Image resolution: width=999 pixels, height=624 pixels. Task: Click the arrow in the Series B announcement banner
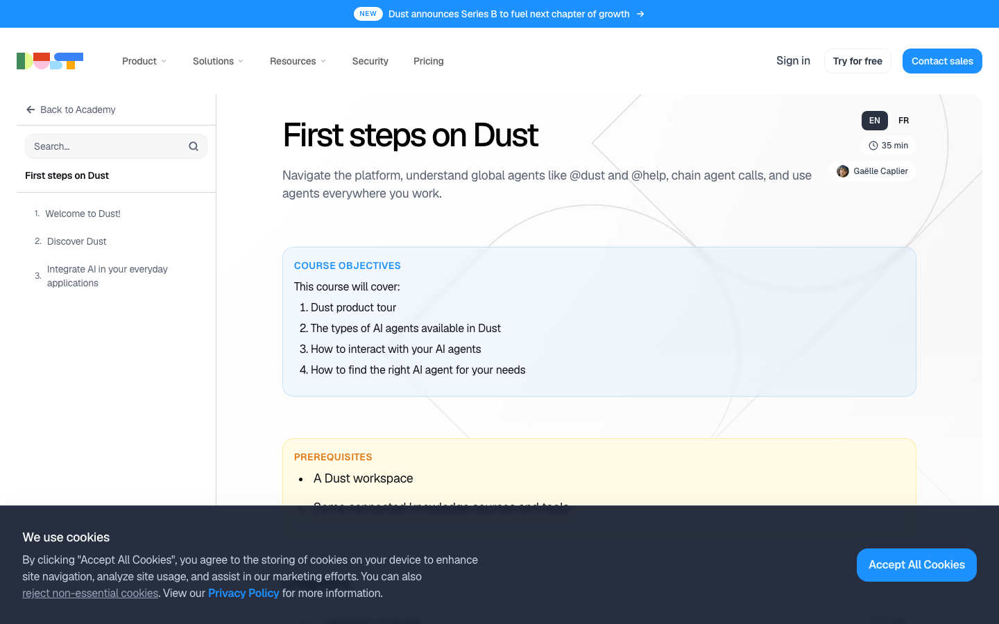click(x=640, y=14)
